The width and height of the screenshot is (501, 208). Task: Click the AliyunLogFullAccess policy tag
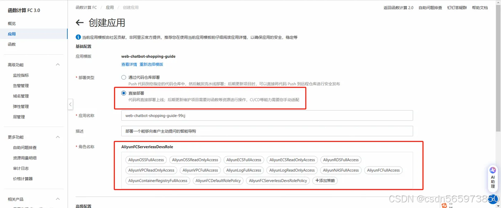point(244,170)
